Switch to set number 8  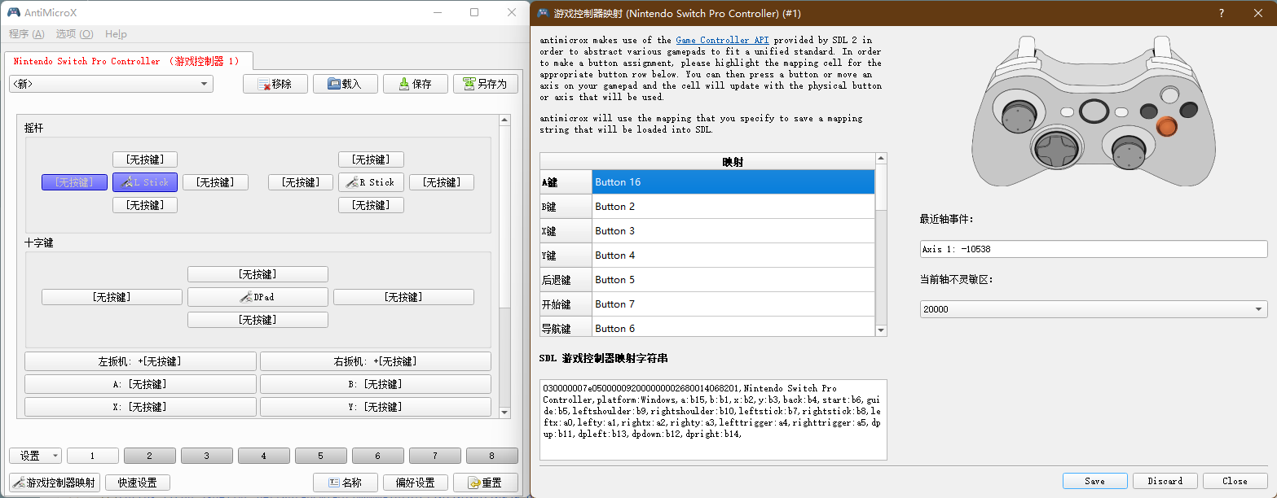[492, 456]
